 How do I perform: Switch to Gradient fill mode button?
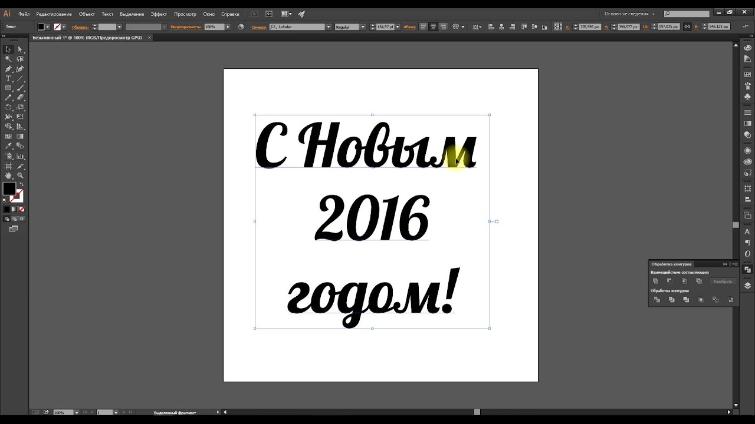(x=14, y=209)
